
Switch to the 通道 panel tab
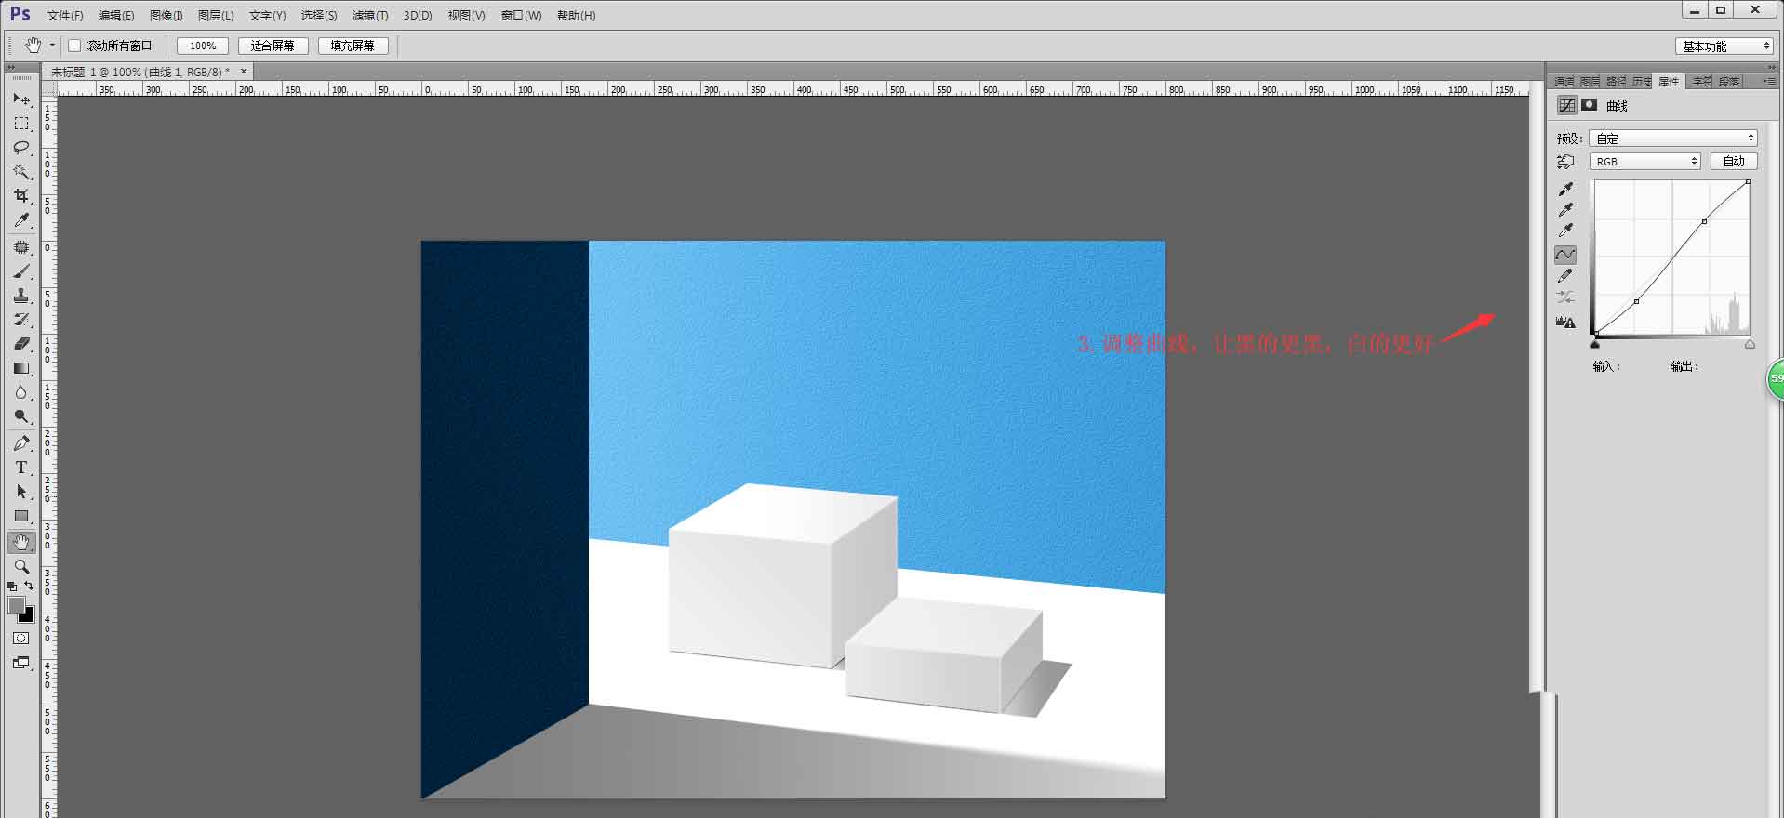pos(1564,82)
